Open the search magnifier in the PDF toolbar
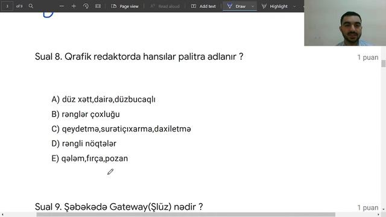The height and width of the screenshot is (217, 386). click(31, 6)
